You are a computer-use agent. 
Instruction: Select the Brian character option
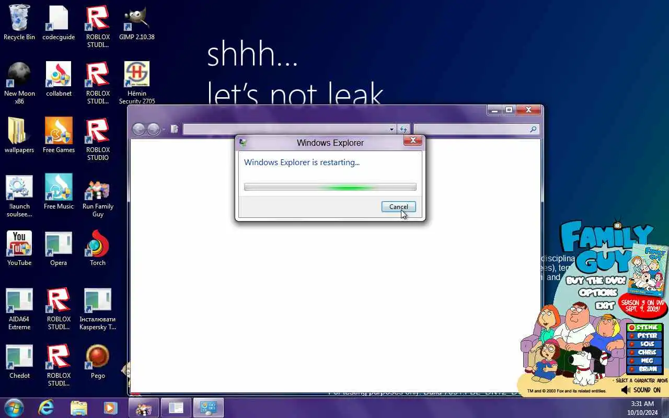[x=644, y=369]
